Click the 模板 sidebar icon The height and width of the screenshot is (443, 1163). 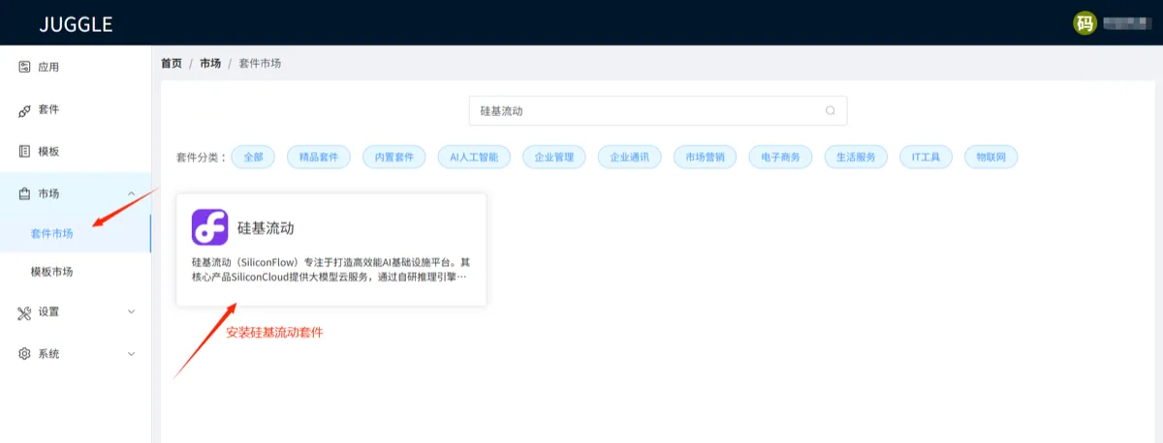tap(25, 152)
